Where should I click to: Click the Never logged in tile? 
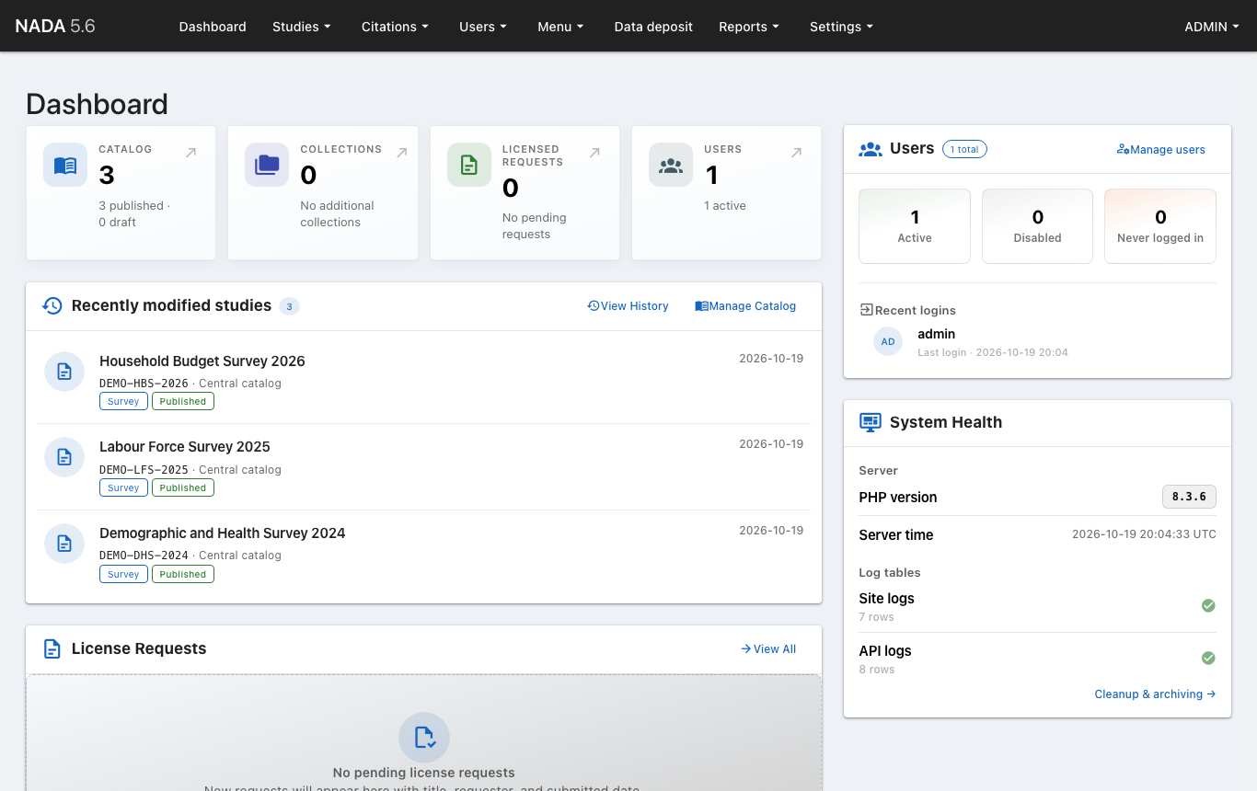pos(1160,226)
